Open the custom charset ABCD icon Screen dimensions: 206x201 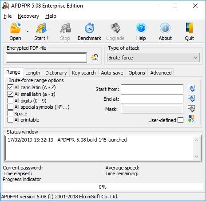(191, 118)
